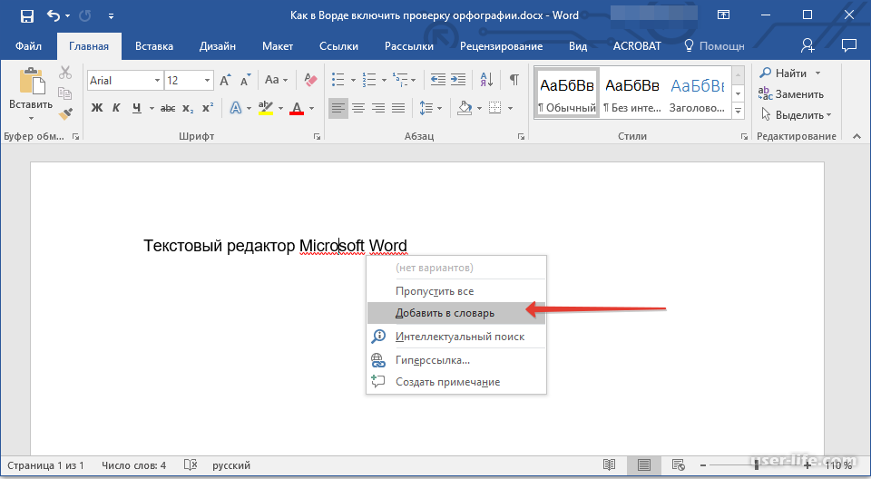
Task: Toggle underline with the Ч button
Action: (137, 108)
